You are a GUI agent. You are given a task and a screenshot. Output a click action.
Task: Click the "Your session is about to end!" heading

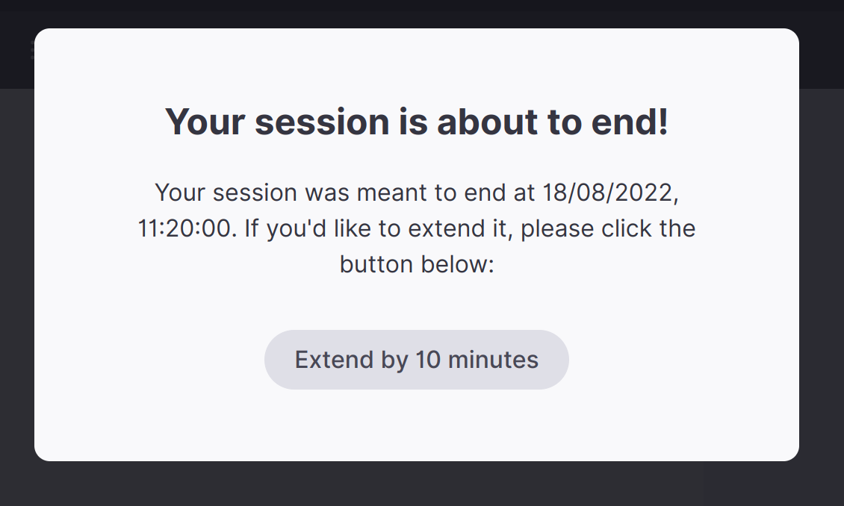[416, 122]
